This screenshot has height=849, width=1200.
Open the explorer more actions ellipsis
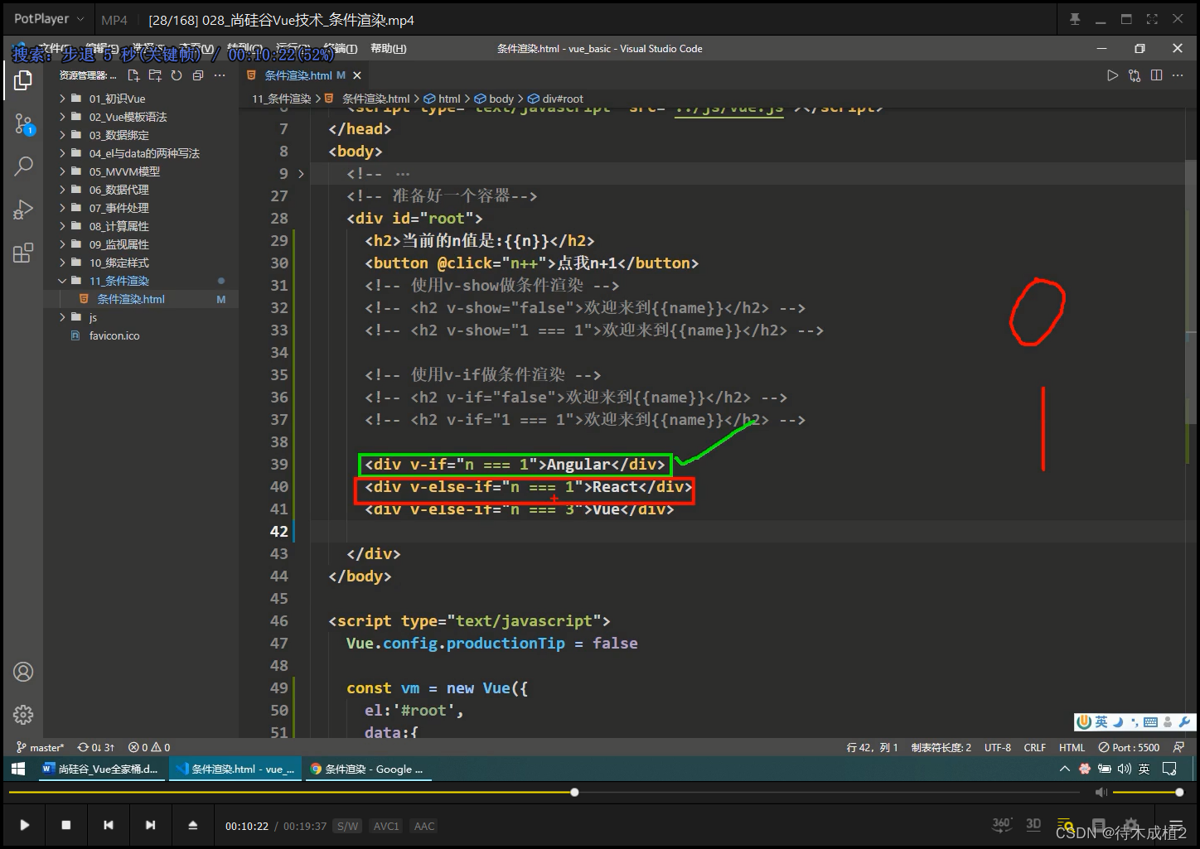pyautogui.click(x=220, y=75)
